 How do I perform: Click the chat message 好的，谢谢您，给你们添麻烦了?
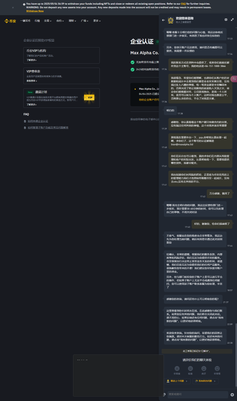(x=212, y=224)
